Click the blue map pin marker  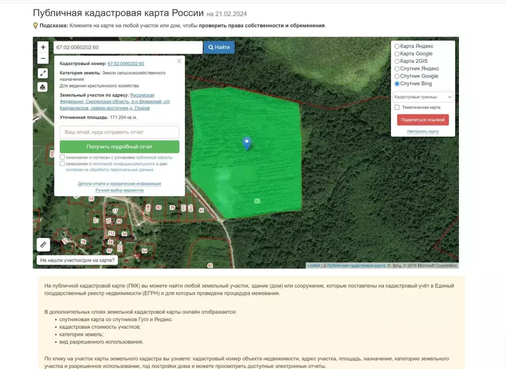pos(247,143)
